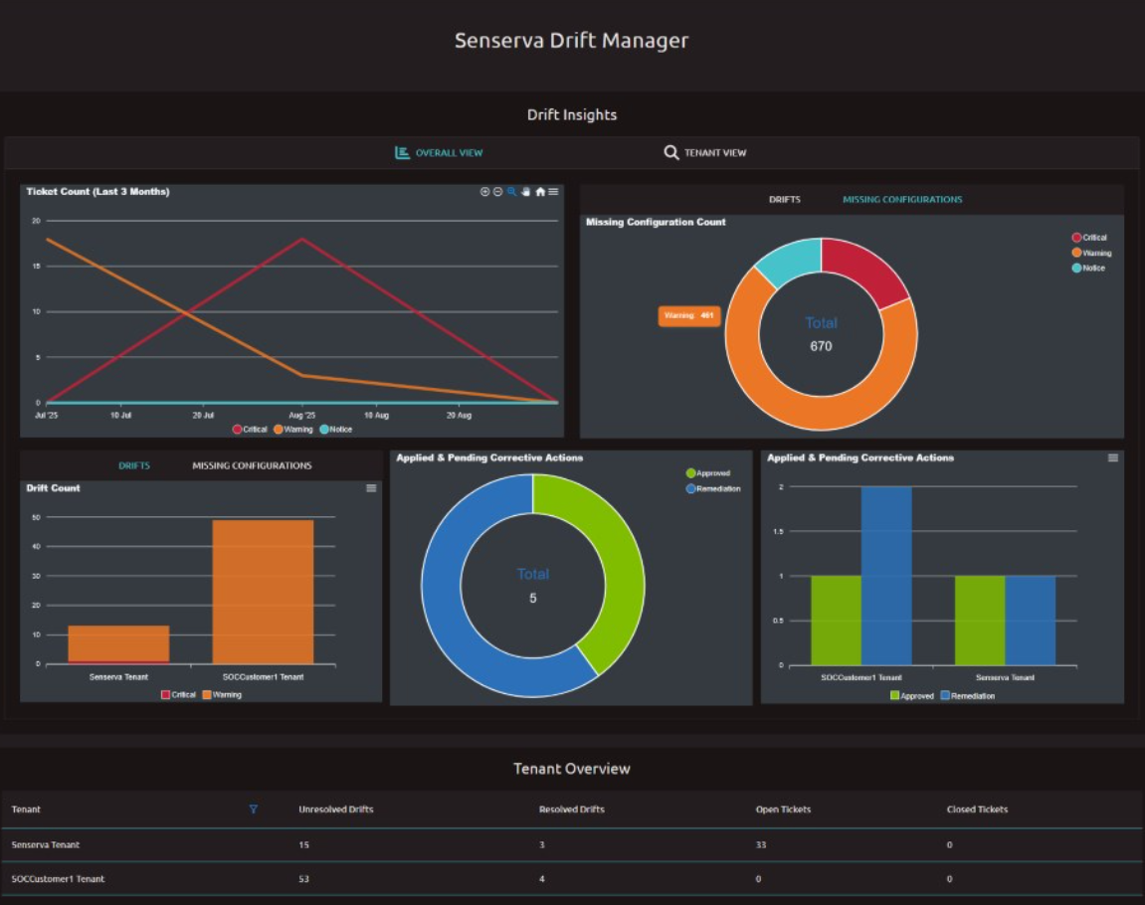Toggle Remediation in corrective actions donut legend

click(713, 489)
